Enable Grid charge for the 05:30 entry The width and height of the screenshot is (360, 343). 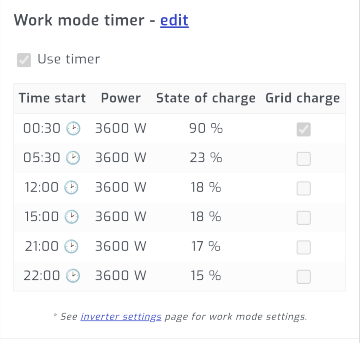(303, 159)
